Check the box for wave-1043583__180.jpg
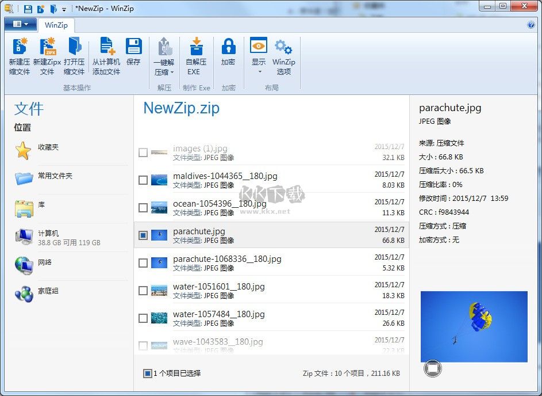Viewport: 542px width, 396px height. click(143, 345)
